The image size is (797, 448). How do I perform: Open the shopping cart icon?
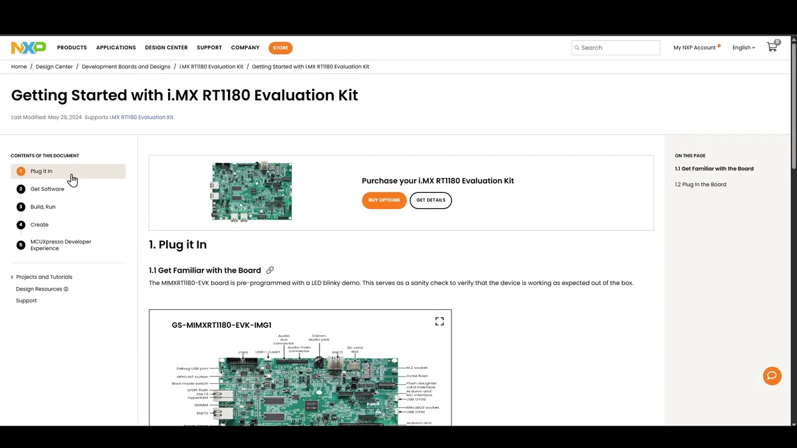[x=772, y=47]
